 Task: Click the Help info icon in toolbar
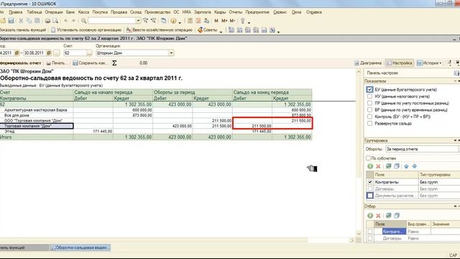click(173, 21)
